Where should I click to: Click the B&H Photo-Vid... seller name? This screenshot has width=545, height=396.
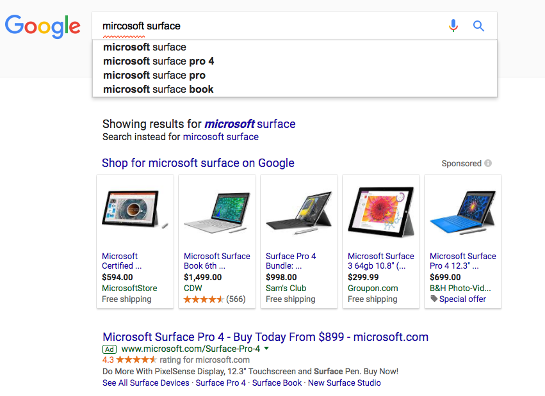(460, 288)
